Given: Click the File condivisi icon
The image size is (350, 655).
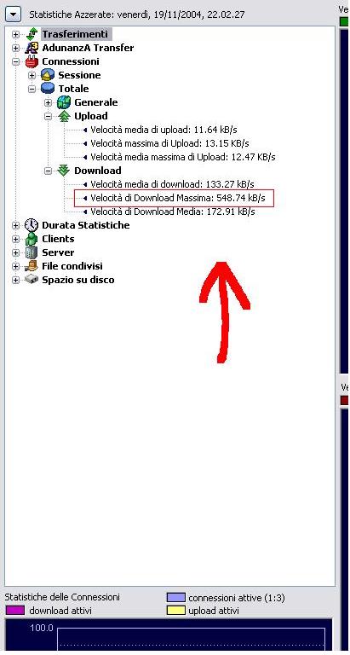Looking at the screenshot, I should (x=32, y=266).
